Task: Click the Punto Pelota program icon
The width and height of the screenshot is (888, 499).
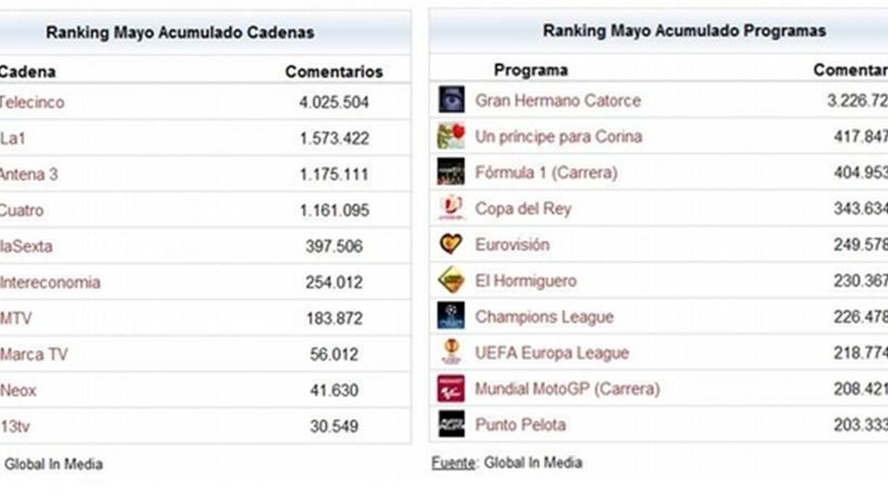Action: click(x=451, y=424)
